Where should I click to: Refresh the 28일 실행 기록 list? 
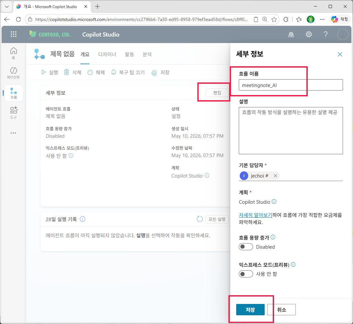tap(200, 219)
